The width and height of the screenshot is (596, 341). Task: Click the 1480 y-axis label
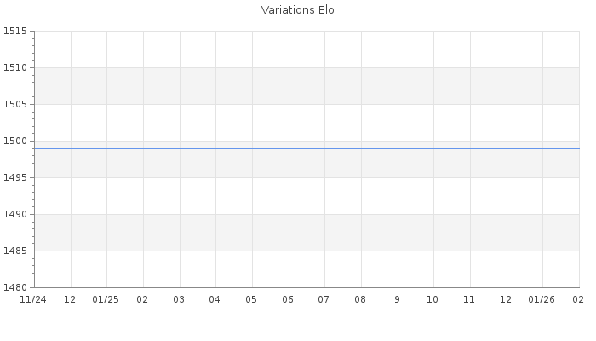coord(15,287)
